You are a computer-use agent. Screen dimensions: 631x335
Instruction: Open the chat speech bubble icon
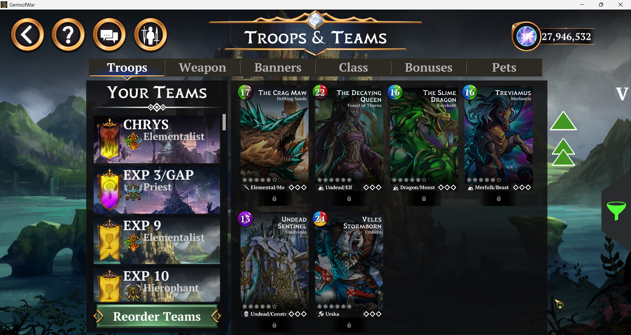[109, 35]
